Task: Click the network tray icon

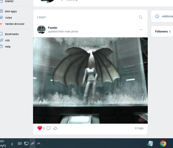Action: coord(26,143)
